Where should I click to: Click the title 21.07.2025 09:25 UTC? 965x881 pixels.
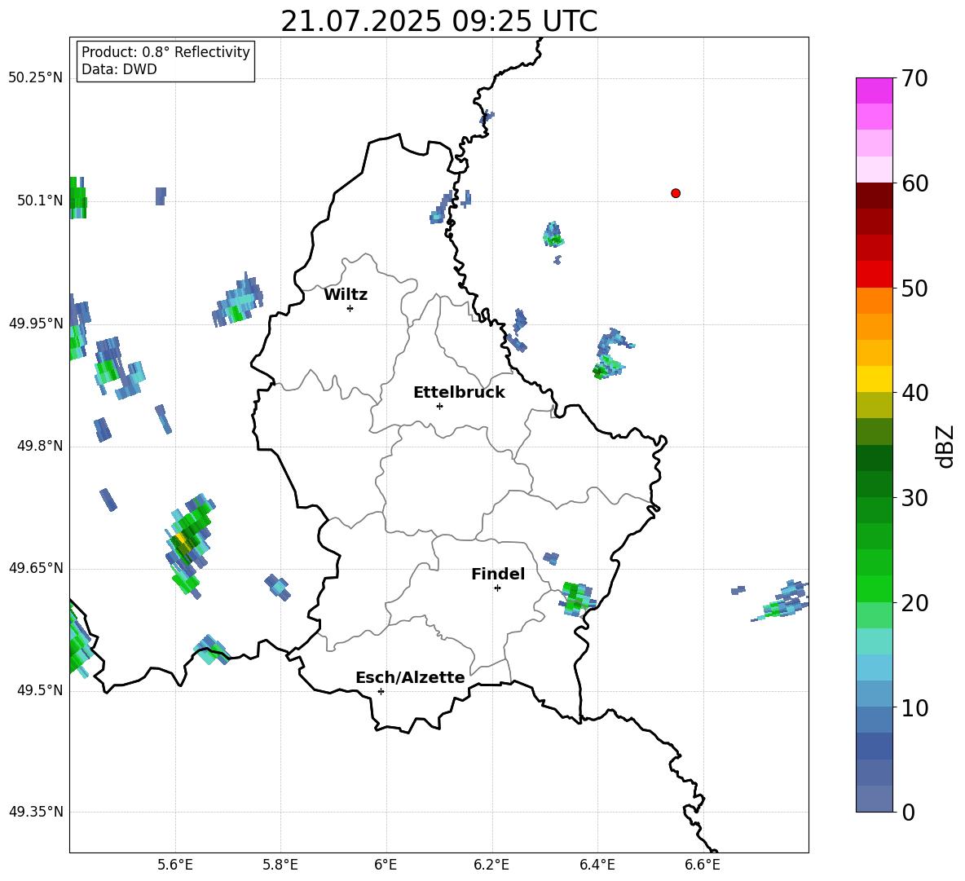438,21
